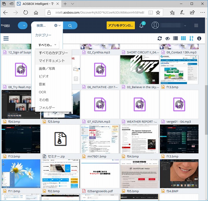Click the blue circular dropdown button
The image size is (208, 201).
(23, 25)
